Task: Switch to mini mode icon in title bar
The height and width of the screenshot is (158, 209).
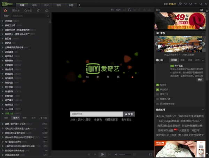Action: (x=191, y=4)
